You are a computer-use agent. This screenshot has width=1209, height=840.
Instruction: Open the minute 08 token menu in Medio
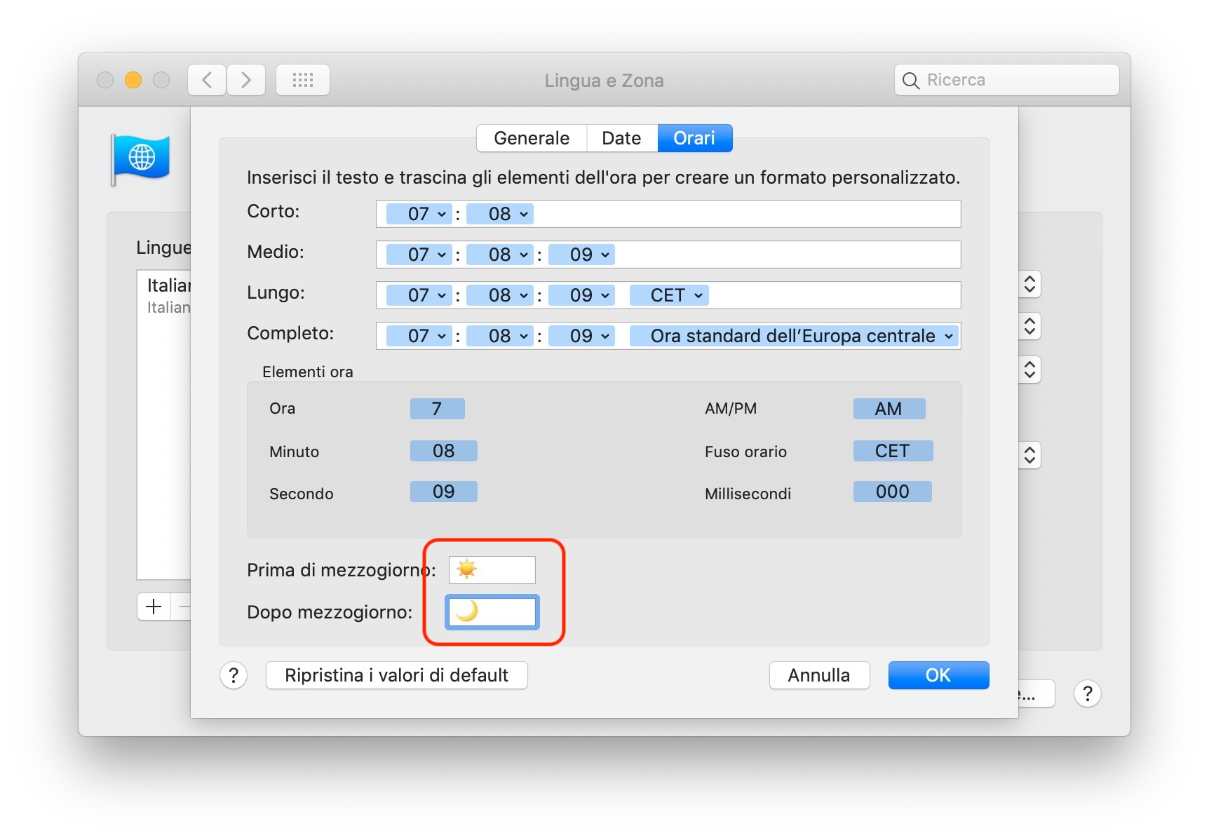click(501, 255)
